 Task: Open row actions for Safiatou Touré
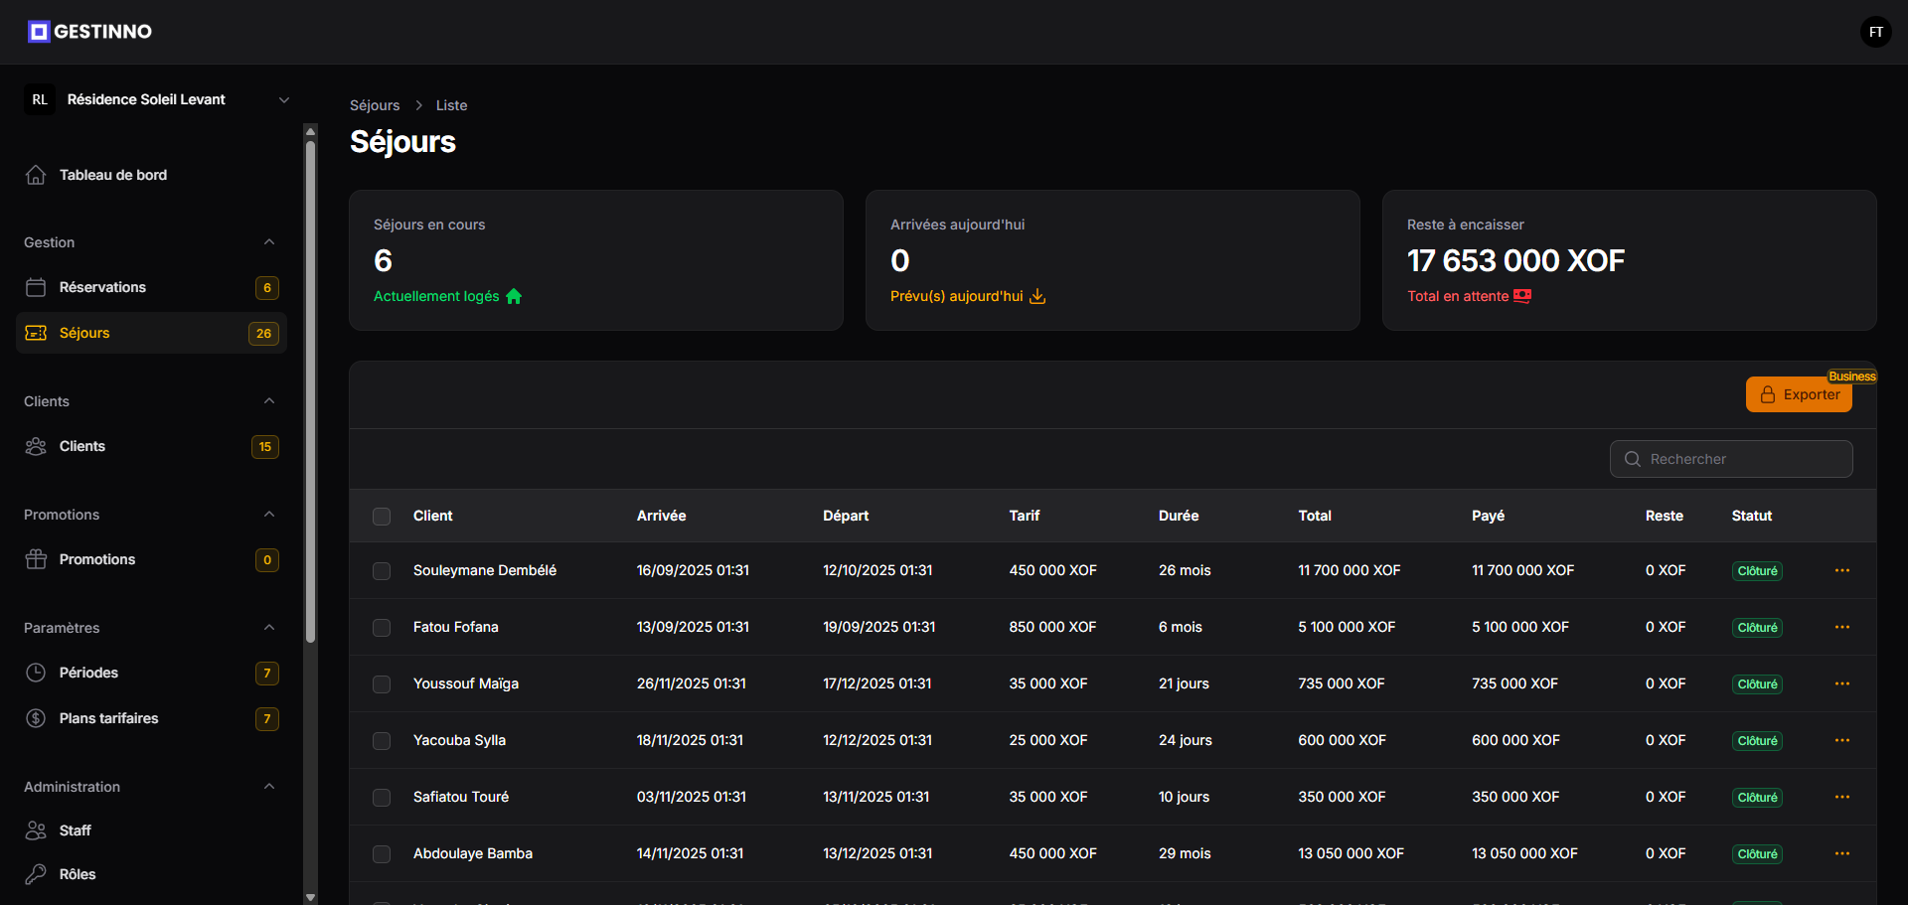1841,797
